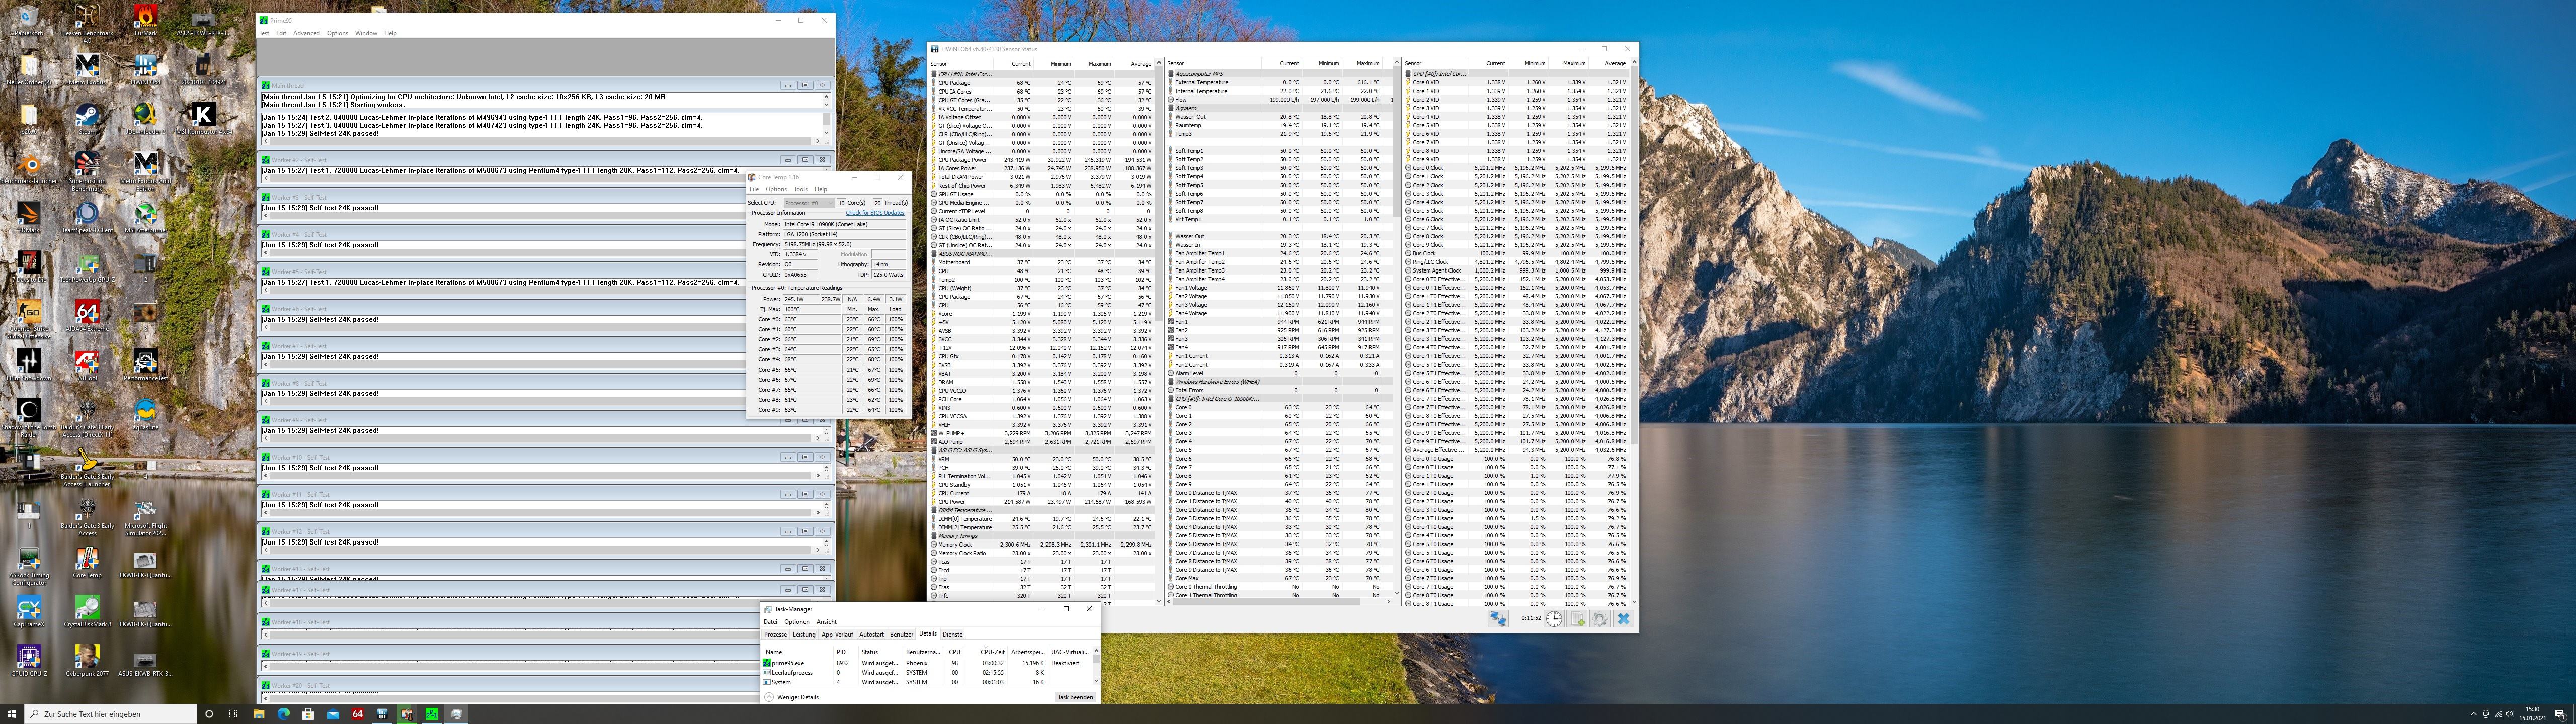The image size is (2576, 724).
Task: Click the HWiNFO expand-view arrows icon
Action: pos(1498,619)
